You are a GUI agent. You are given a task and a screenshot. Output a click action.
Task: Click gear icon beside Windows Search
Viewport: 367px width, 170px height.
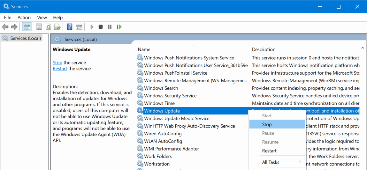(140, 88)
